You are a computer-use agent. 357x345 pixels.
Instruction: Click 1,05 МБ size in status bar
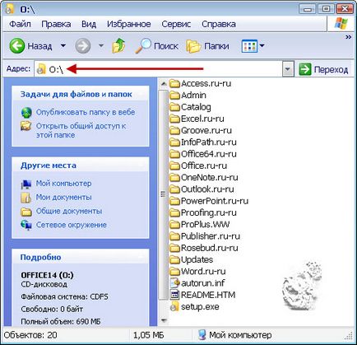[x=148, y=335]
